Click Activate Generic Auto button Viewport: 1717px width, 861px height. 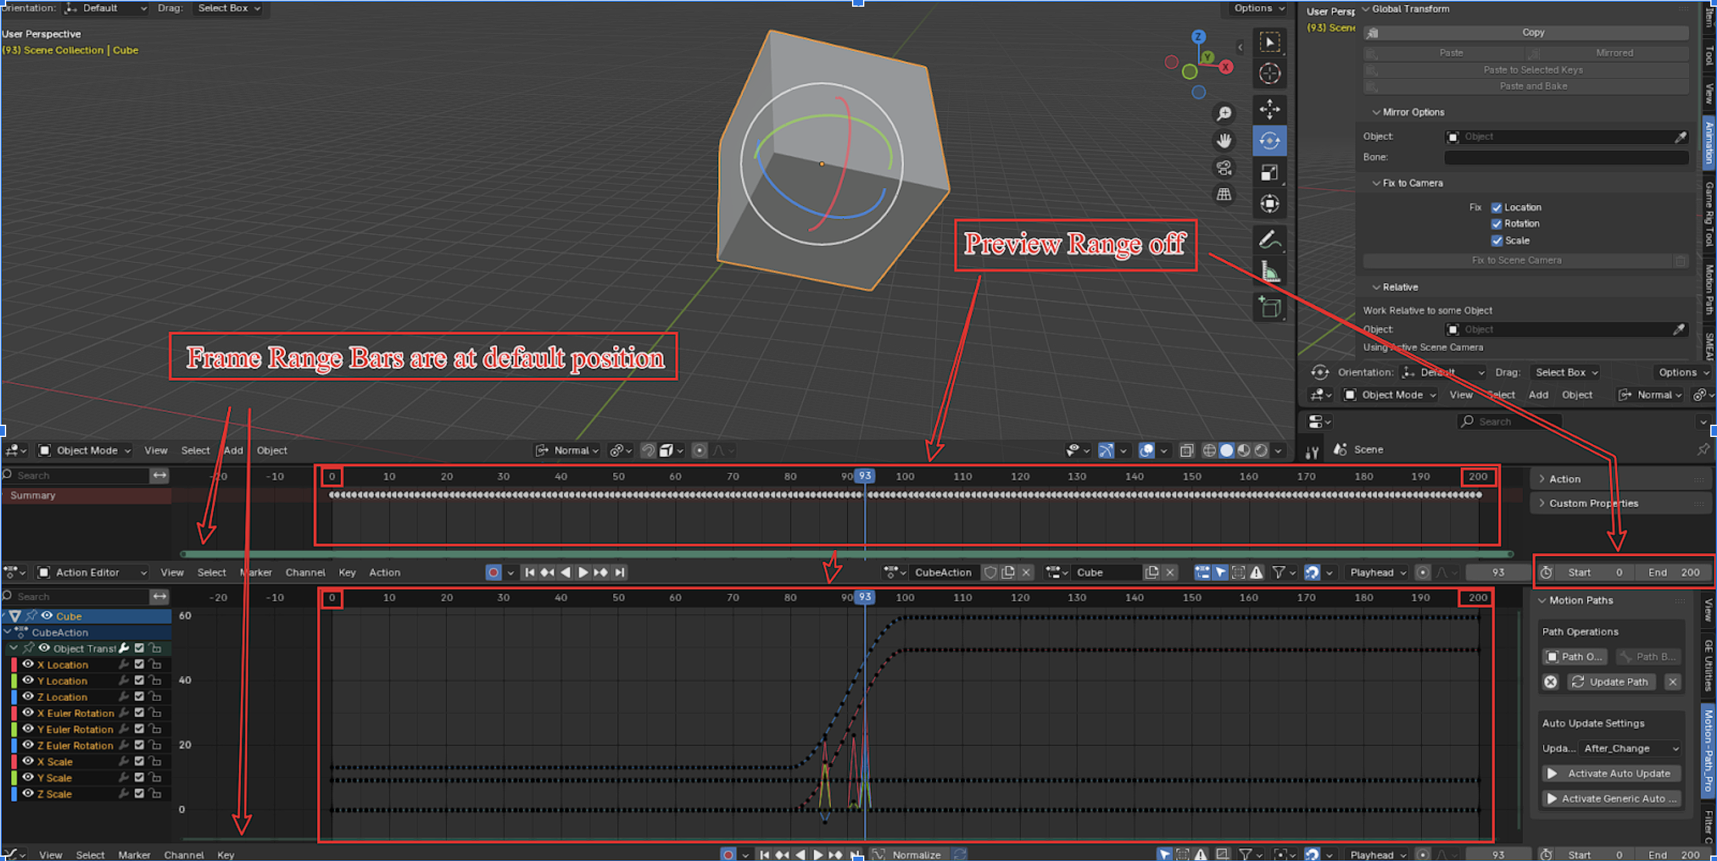[x=1611, y=798]
